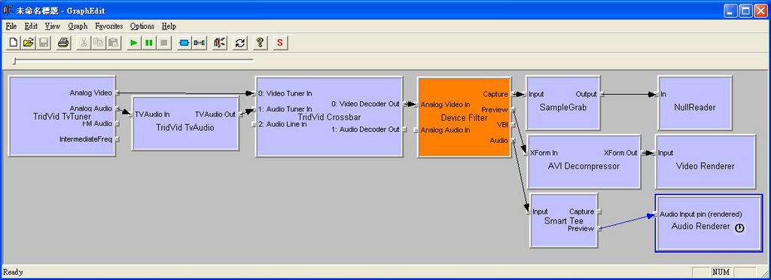771x280 pixels.
Task: Open the Favorites menu
Action: coord(109,26)
